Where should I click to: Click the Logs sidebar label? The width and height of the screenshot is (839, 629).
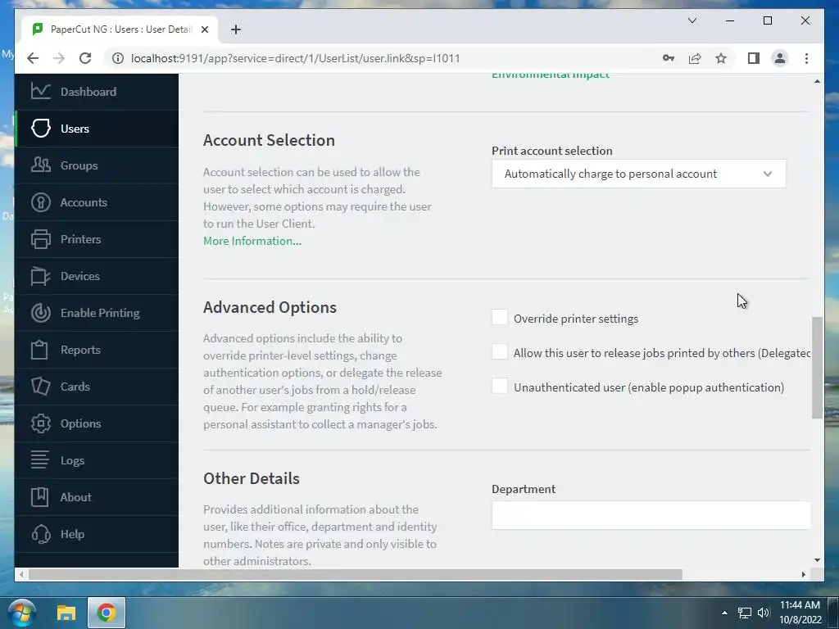pos(72,460)
